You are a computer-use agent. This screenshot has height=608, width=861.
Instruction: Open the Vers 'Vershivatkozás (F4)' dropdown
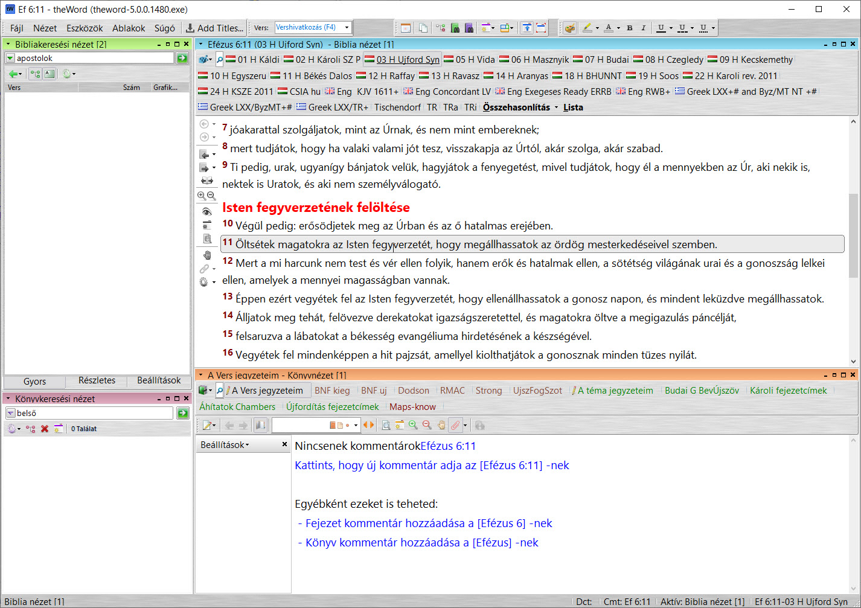pyautogui.click(x=347, y=27)
